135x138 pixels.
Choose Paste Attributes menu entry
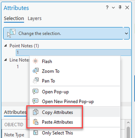point(75,122)
